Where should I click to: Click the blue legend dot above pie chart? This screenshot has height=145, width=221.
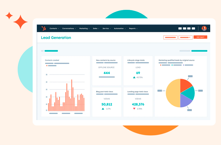pyautogui.click(x=184, y=65)
